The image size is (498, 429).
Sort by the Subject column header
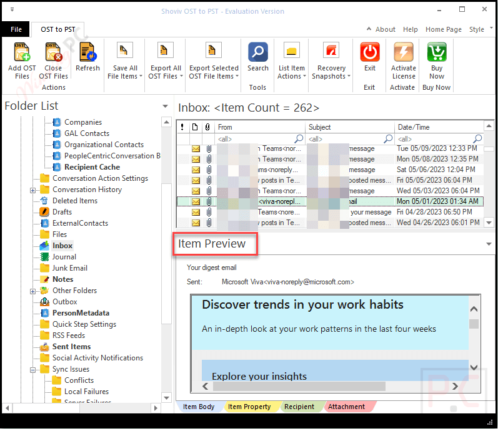(350, 127)
